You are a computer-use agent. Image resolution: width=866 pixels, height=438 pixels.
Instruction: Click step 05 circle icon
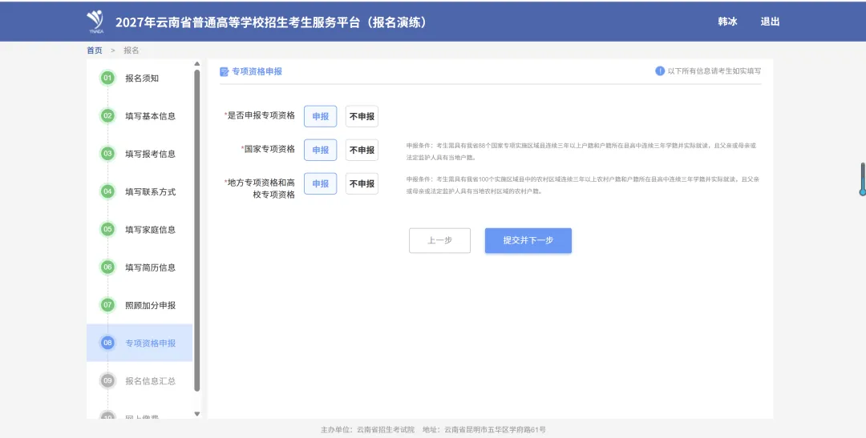point(107,229)
